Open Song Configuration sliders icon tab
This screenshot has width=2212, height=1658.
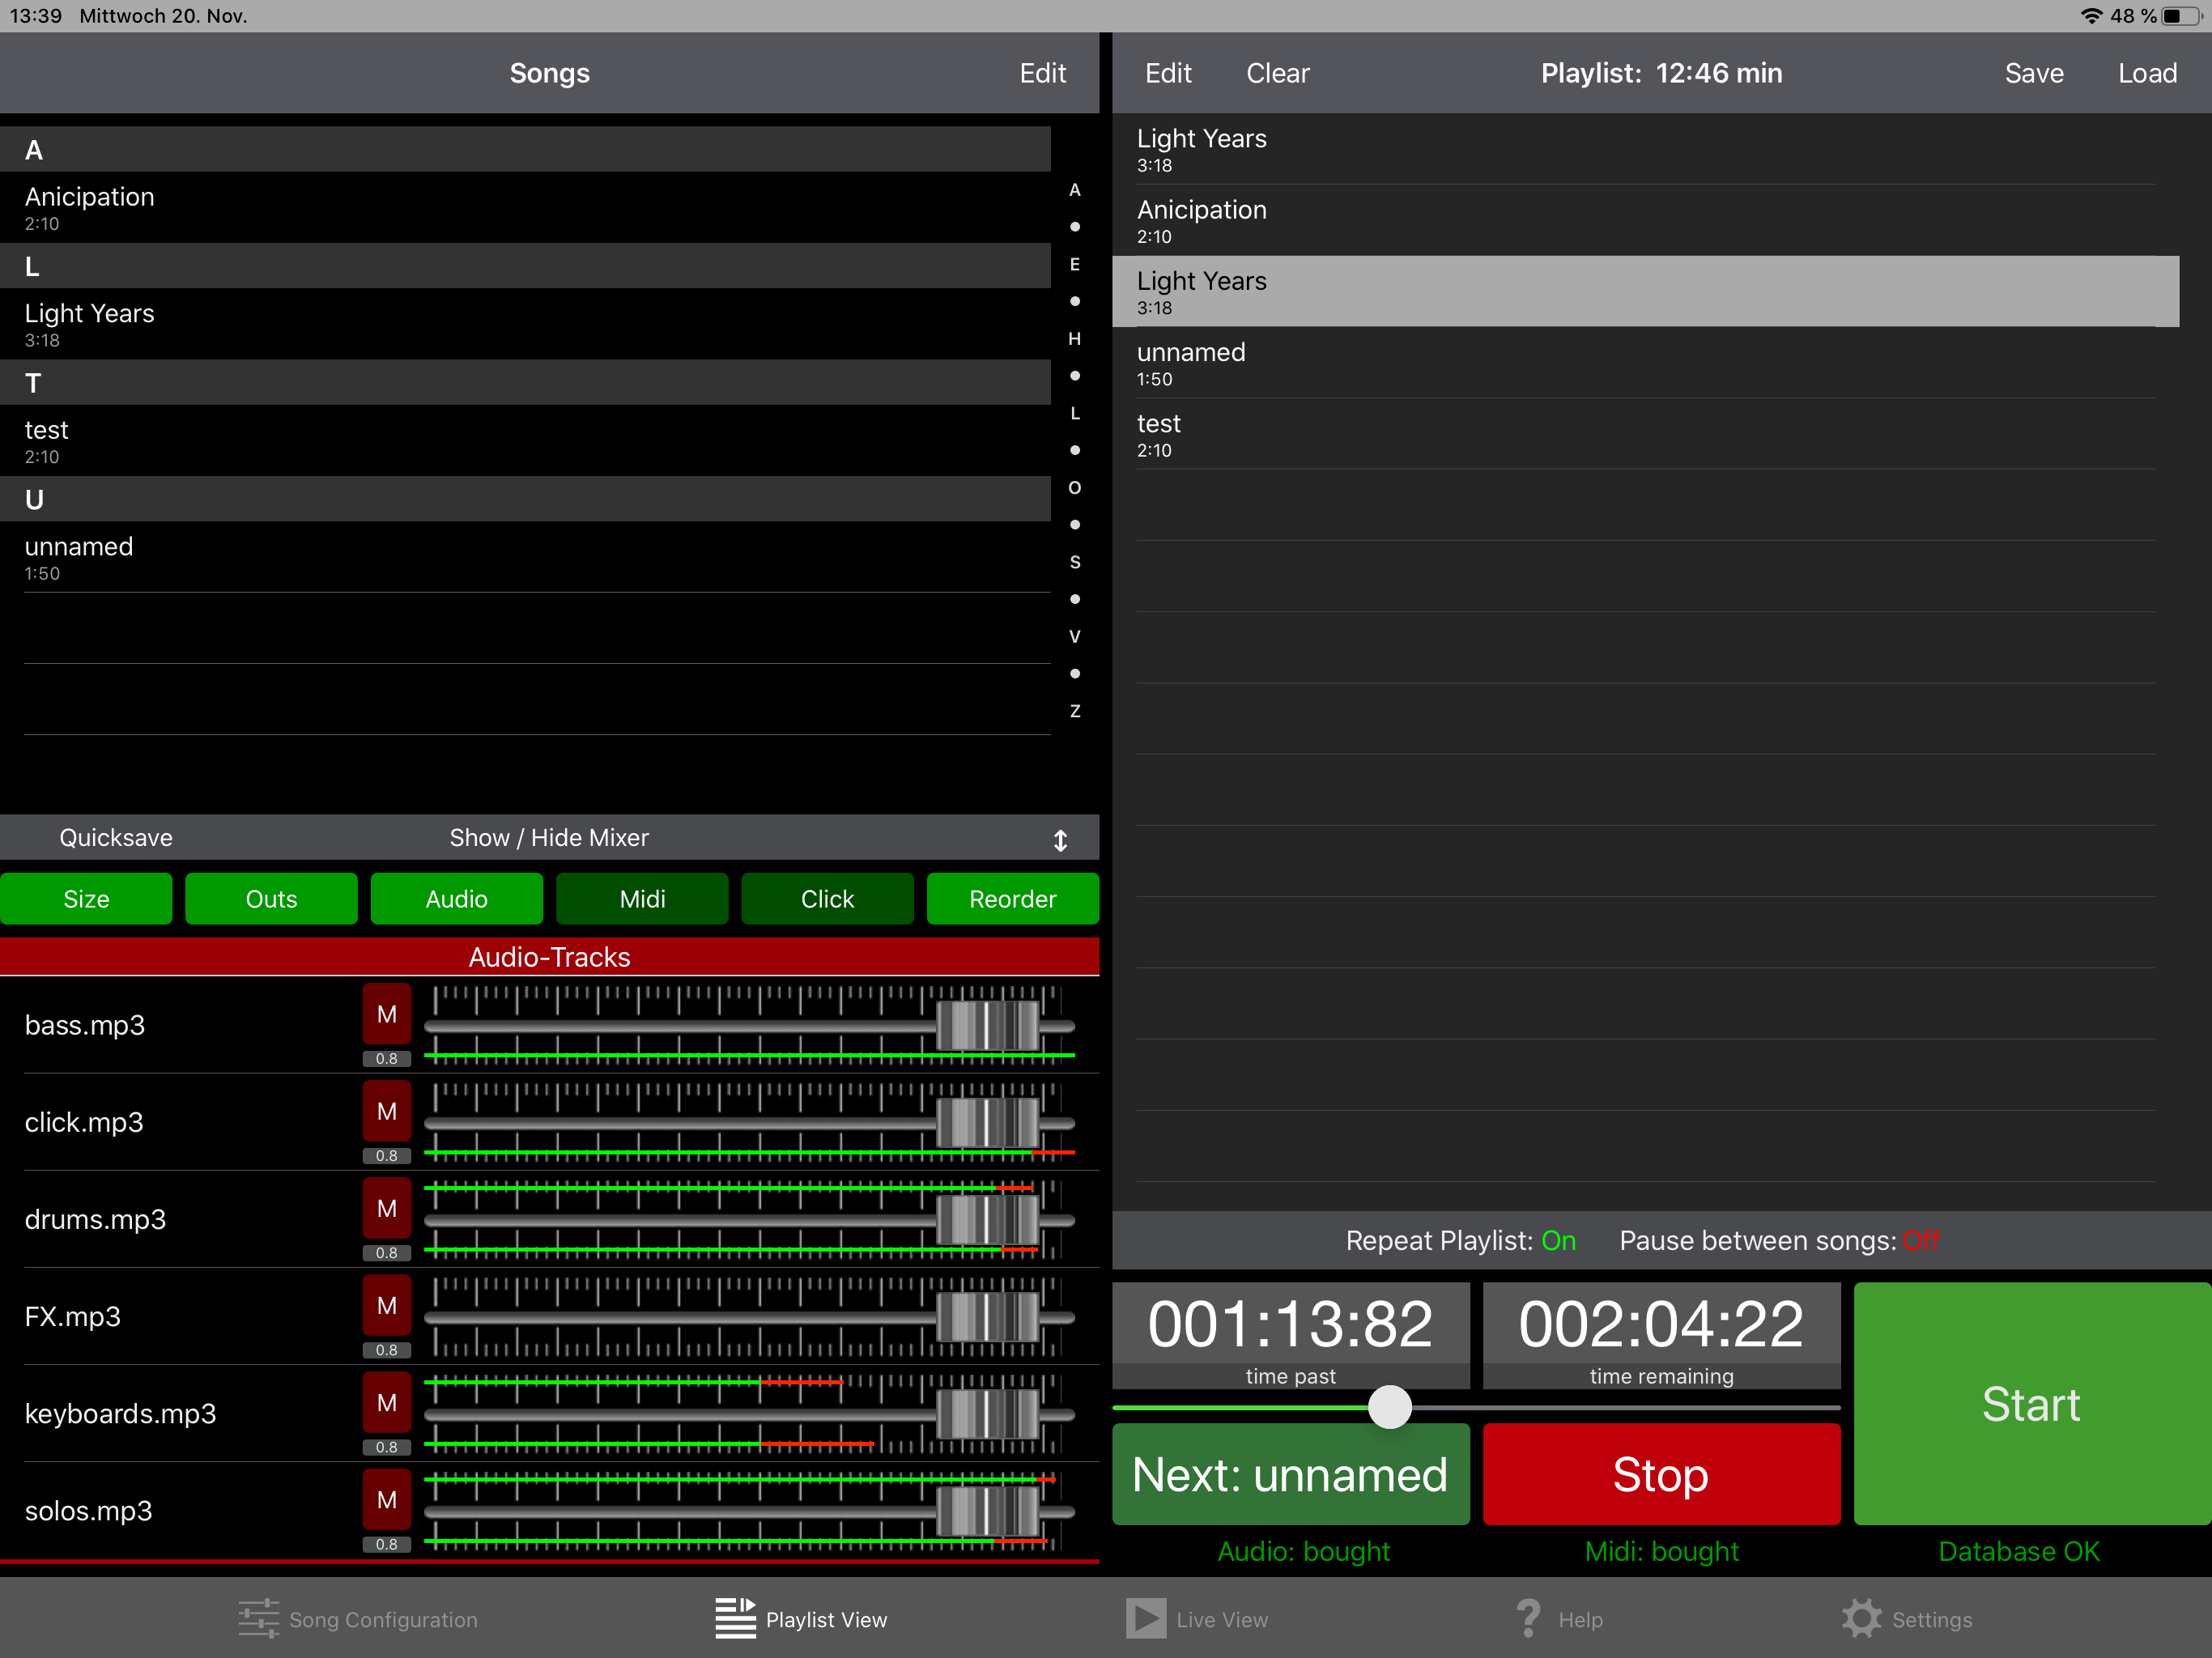[259, 1618]
